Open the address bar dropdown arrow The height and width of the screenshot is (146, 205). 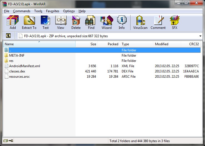pyautogui.click(x=200, y=36)
